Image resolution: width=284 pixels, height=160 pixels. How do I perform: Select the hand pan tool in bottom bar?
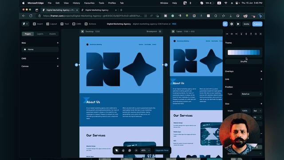tap(123, 150)
